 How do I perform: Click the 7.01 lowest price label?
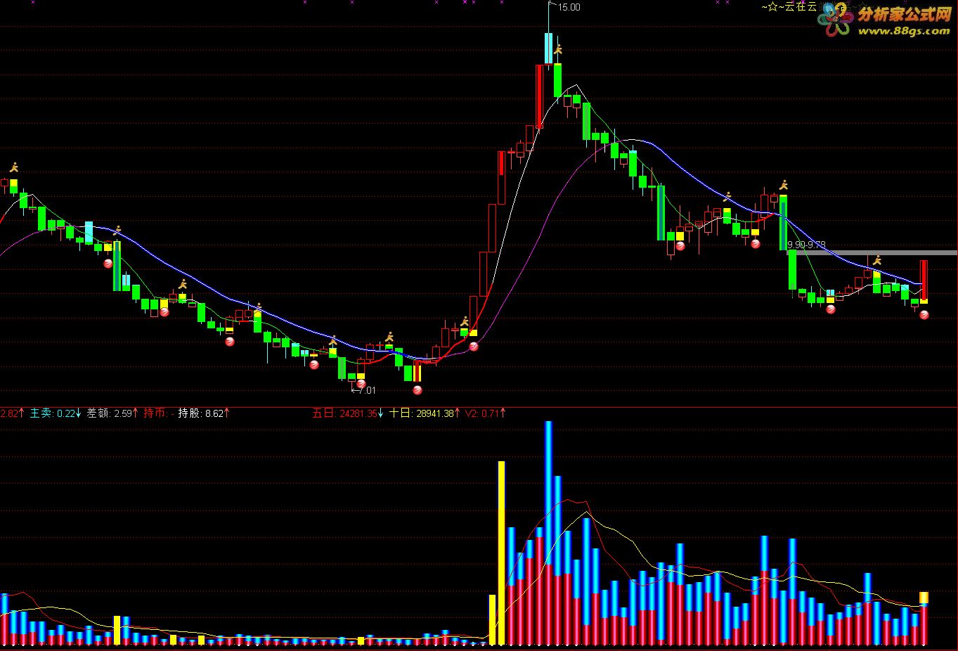pyautogui.click(x=366, y=390)
